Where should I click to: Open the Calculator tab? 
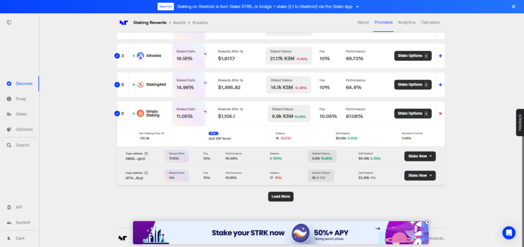(x=430, y=22)
